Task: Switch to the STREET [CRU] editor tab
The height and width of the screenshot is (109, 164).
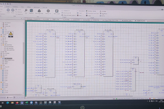Action: pyautogui.click(x=56, y=20)
